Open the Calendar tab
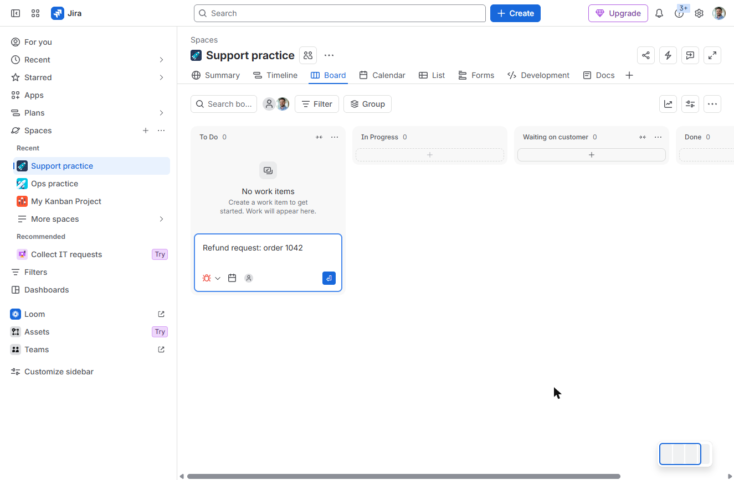This screenshot has width=734, height=480. tap(382, 75)
